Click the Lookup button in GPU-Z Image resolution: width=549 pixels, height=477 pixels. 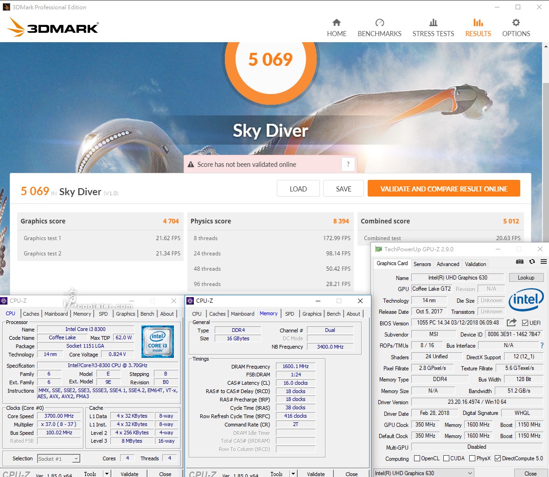pyautogui.click(x=526, y=278)
